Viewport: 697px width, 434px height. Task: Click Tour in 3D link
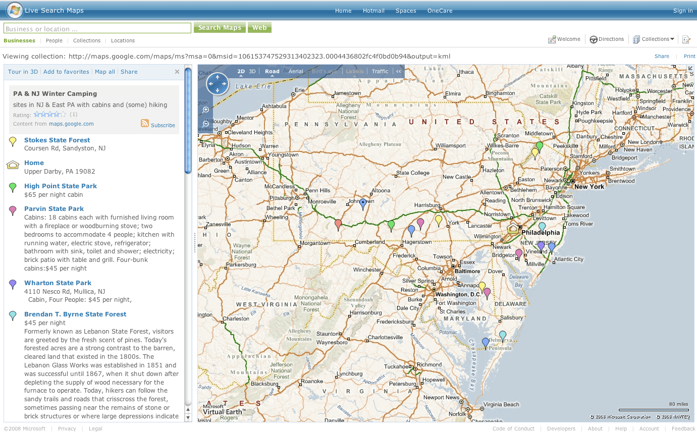tap(23, 72)
